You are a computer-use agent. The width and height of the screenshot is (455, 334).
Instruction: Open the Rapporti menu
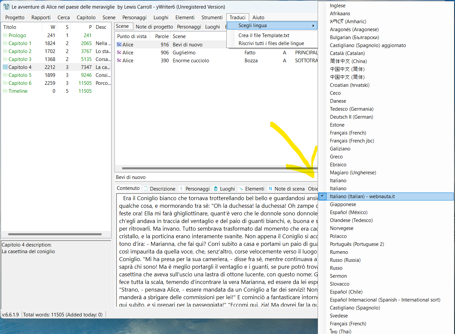[41, 18]
